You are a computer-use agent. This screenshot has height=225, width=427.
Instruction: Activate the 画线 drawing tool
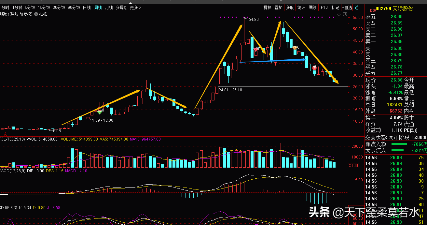[x=312, y=7]
